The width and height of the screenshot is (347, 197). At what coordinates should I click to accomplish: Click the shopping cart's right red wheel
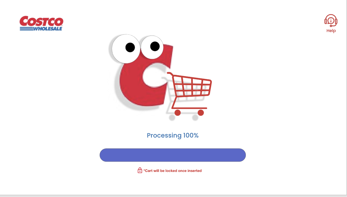tap(201, 113)
